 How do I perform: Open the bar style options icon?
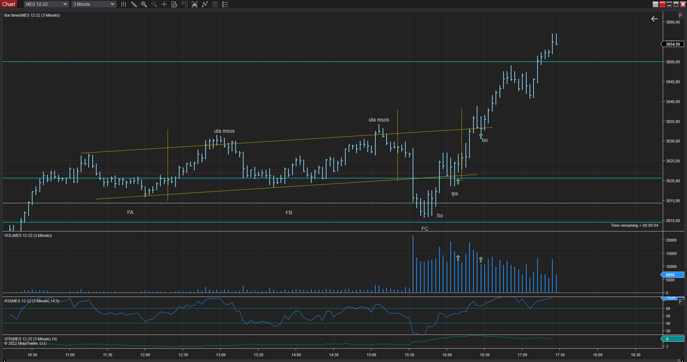click(124, 4)
